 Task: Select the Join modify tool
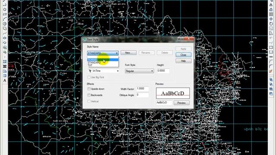point(271,57)
